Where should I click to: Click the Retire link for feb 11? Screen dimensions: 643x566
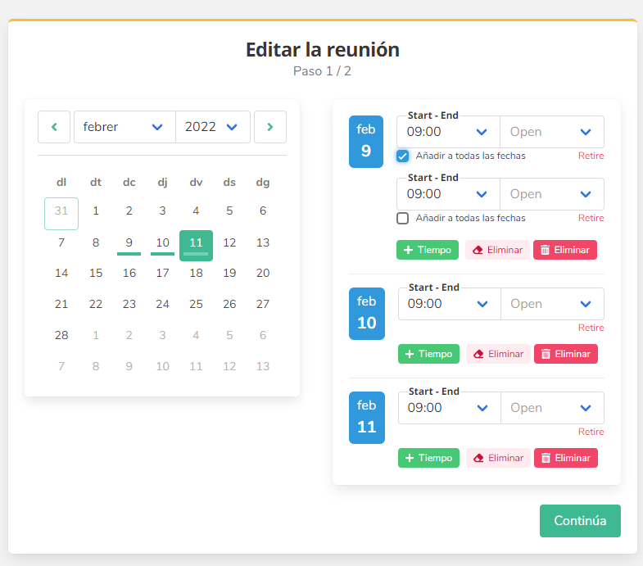(x=591, y=432)
